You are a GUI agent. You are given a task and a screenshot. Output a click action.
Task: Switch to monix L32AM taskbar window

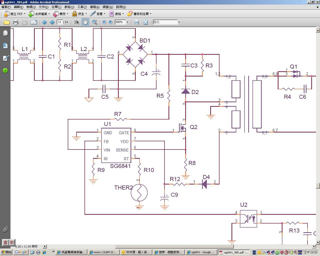click(x=103, y=252)
